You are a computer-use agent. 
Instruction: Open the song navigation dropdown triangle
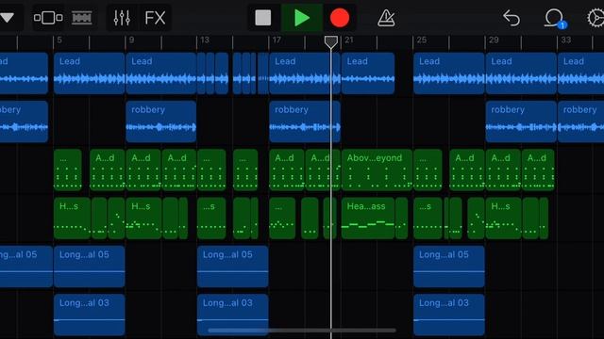coord(7,18)
